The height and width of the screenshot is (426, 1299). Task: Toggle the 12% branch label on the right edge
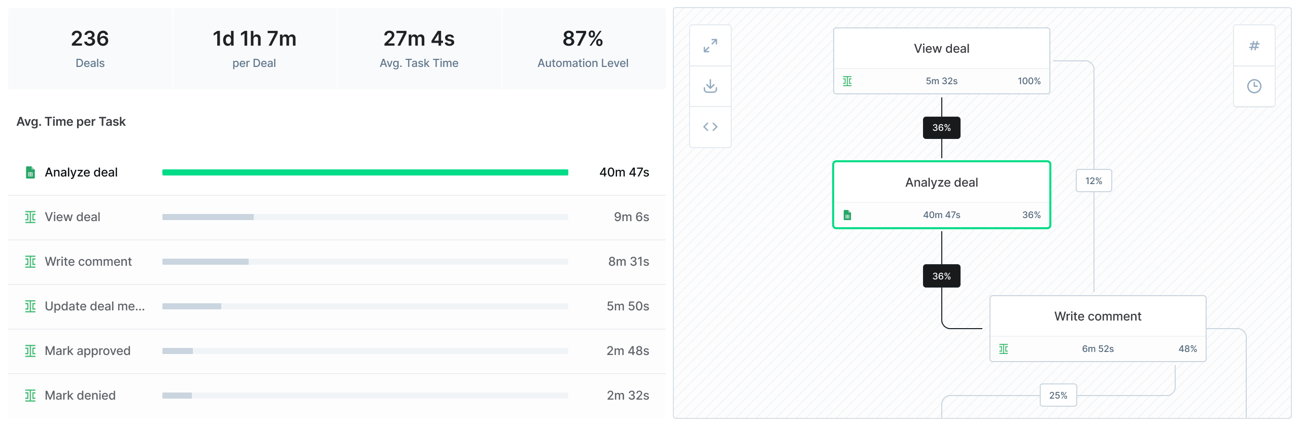pyautogui.click(x=1093, y=181)
